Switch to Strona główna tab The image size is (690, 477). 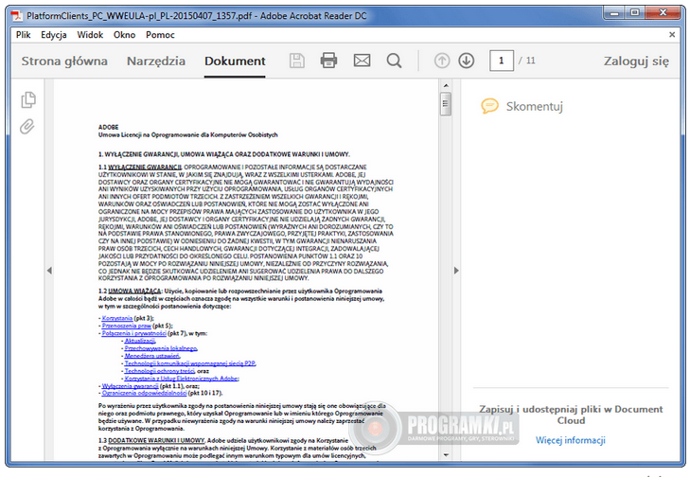64,62
